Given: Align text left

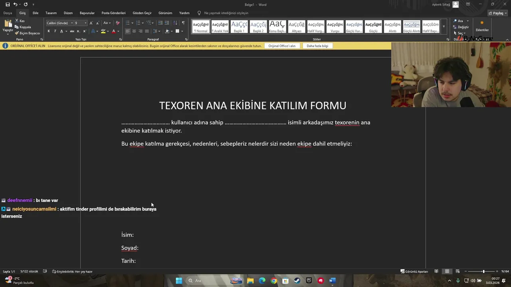Looking at the screenshot, I should [x=128, y=31].
